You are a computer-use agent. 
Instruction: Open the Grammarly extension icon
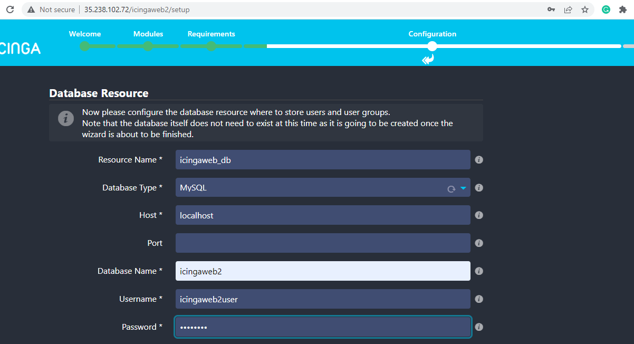(x=607, y=9)
